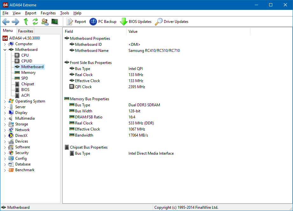Select BIOS in the tree
The height and width of the screenshot is (211, 293).
pos(25,90)
